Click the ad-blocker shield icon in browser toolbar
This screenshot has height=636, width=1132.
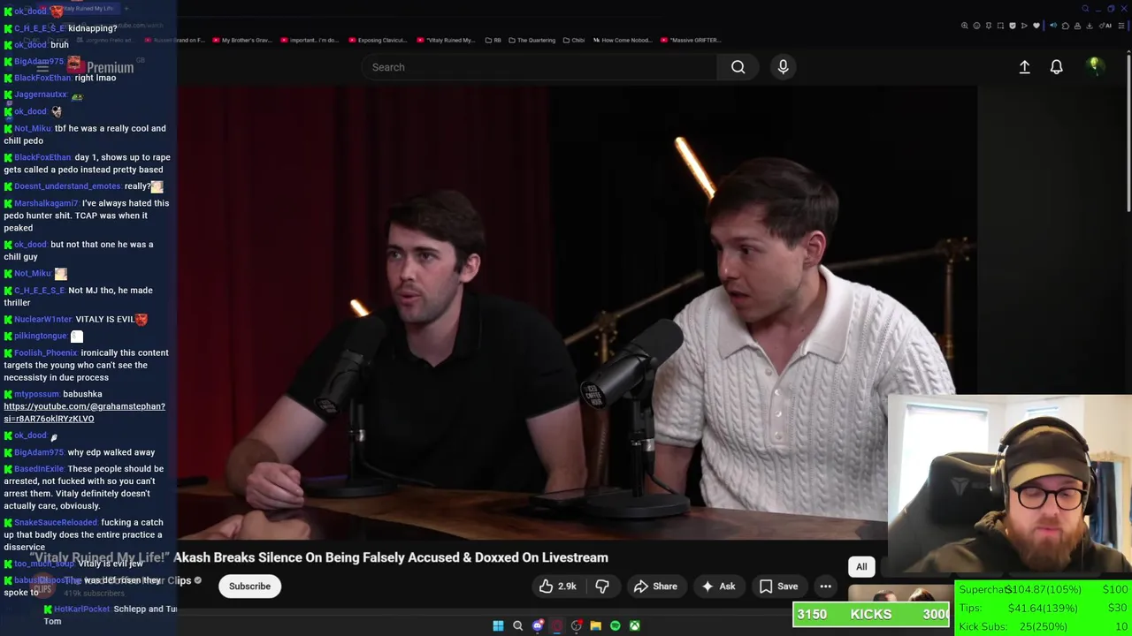[x=1013, y=26]
